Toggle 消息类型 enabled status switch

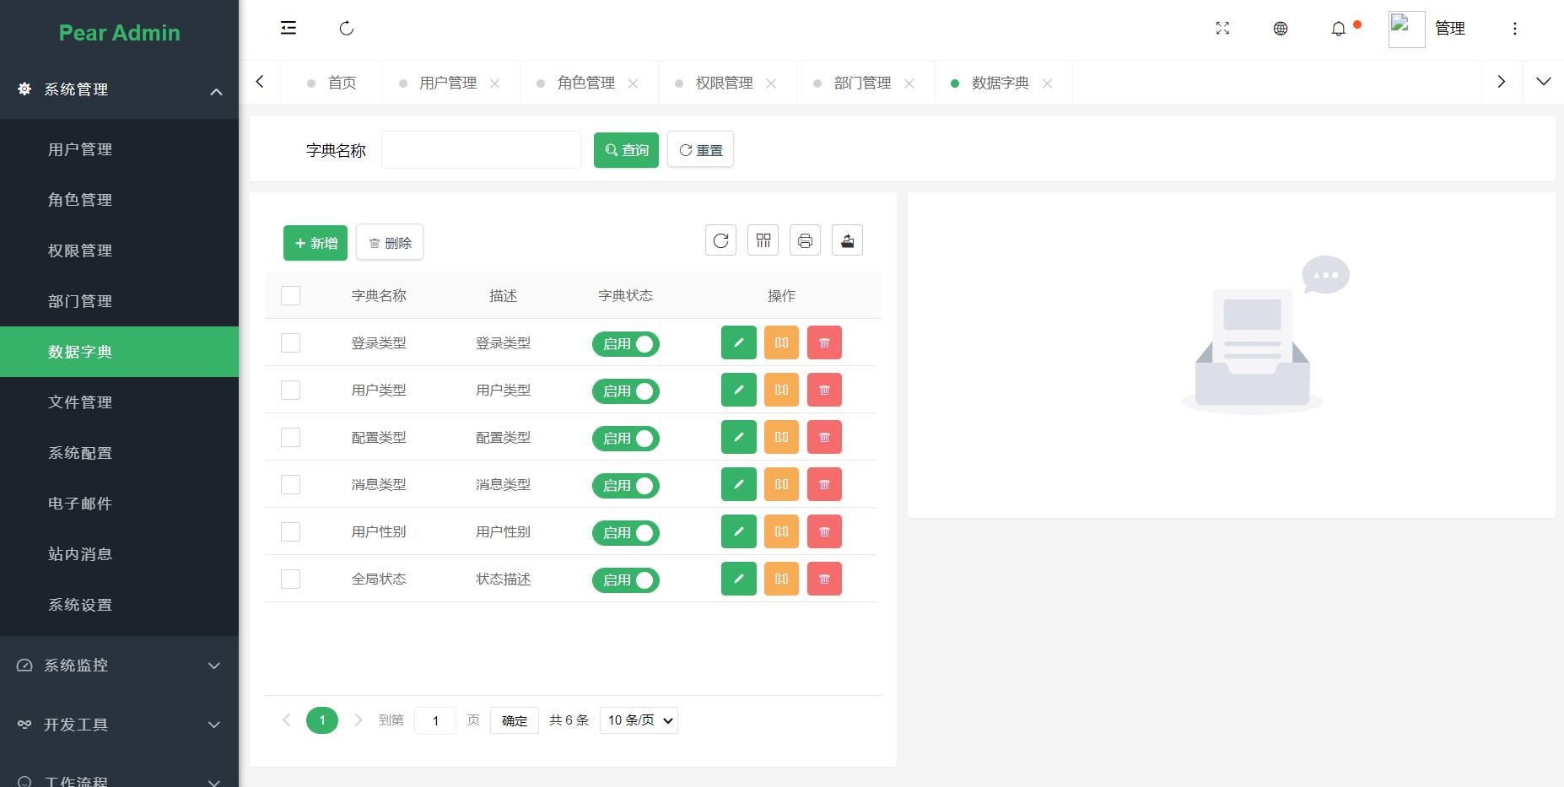625,485
